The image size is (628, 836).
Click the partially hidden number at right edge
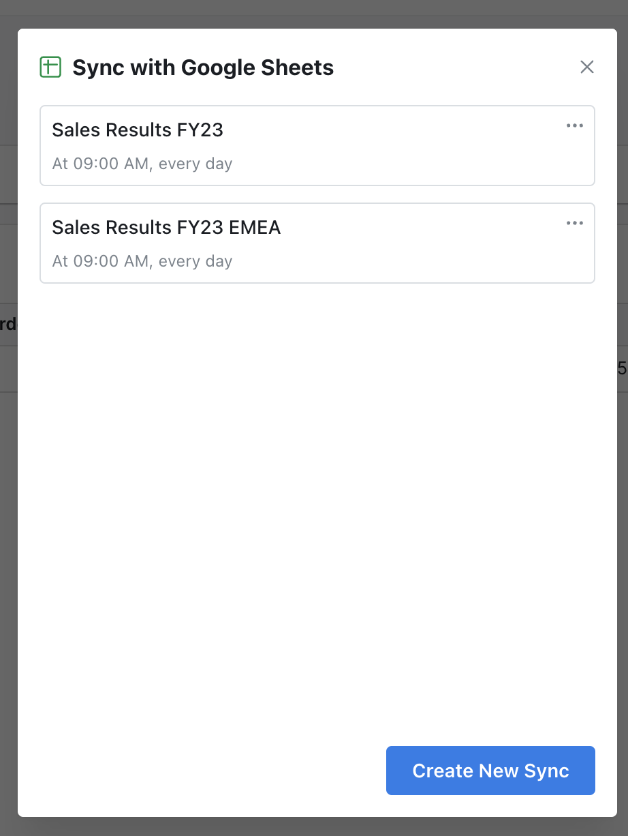tap(622, 369)
